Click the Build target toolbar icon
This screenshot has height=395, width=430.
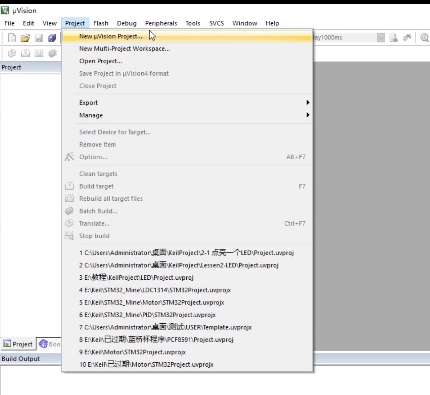25,53
